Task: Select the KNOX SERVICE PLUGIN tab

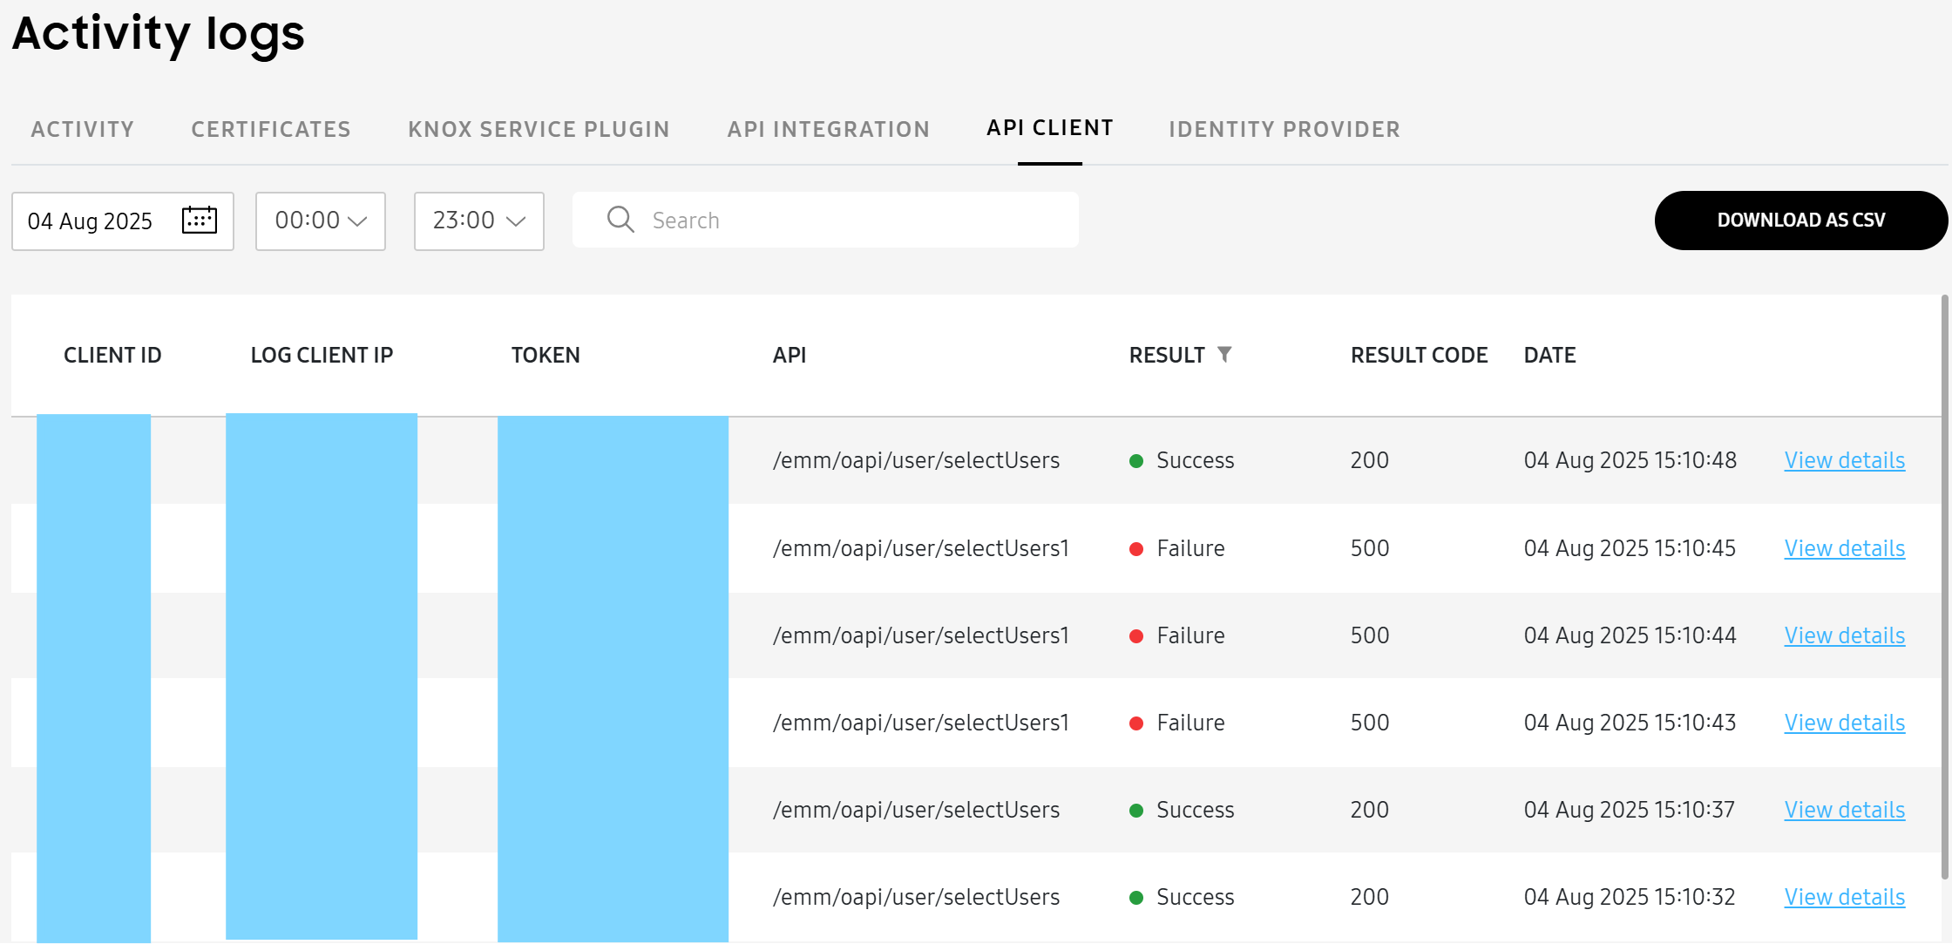Action: point(539,128)
